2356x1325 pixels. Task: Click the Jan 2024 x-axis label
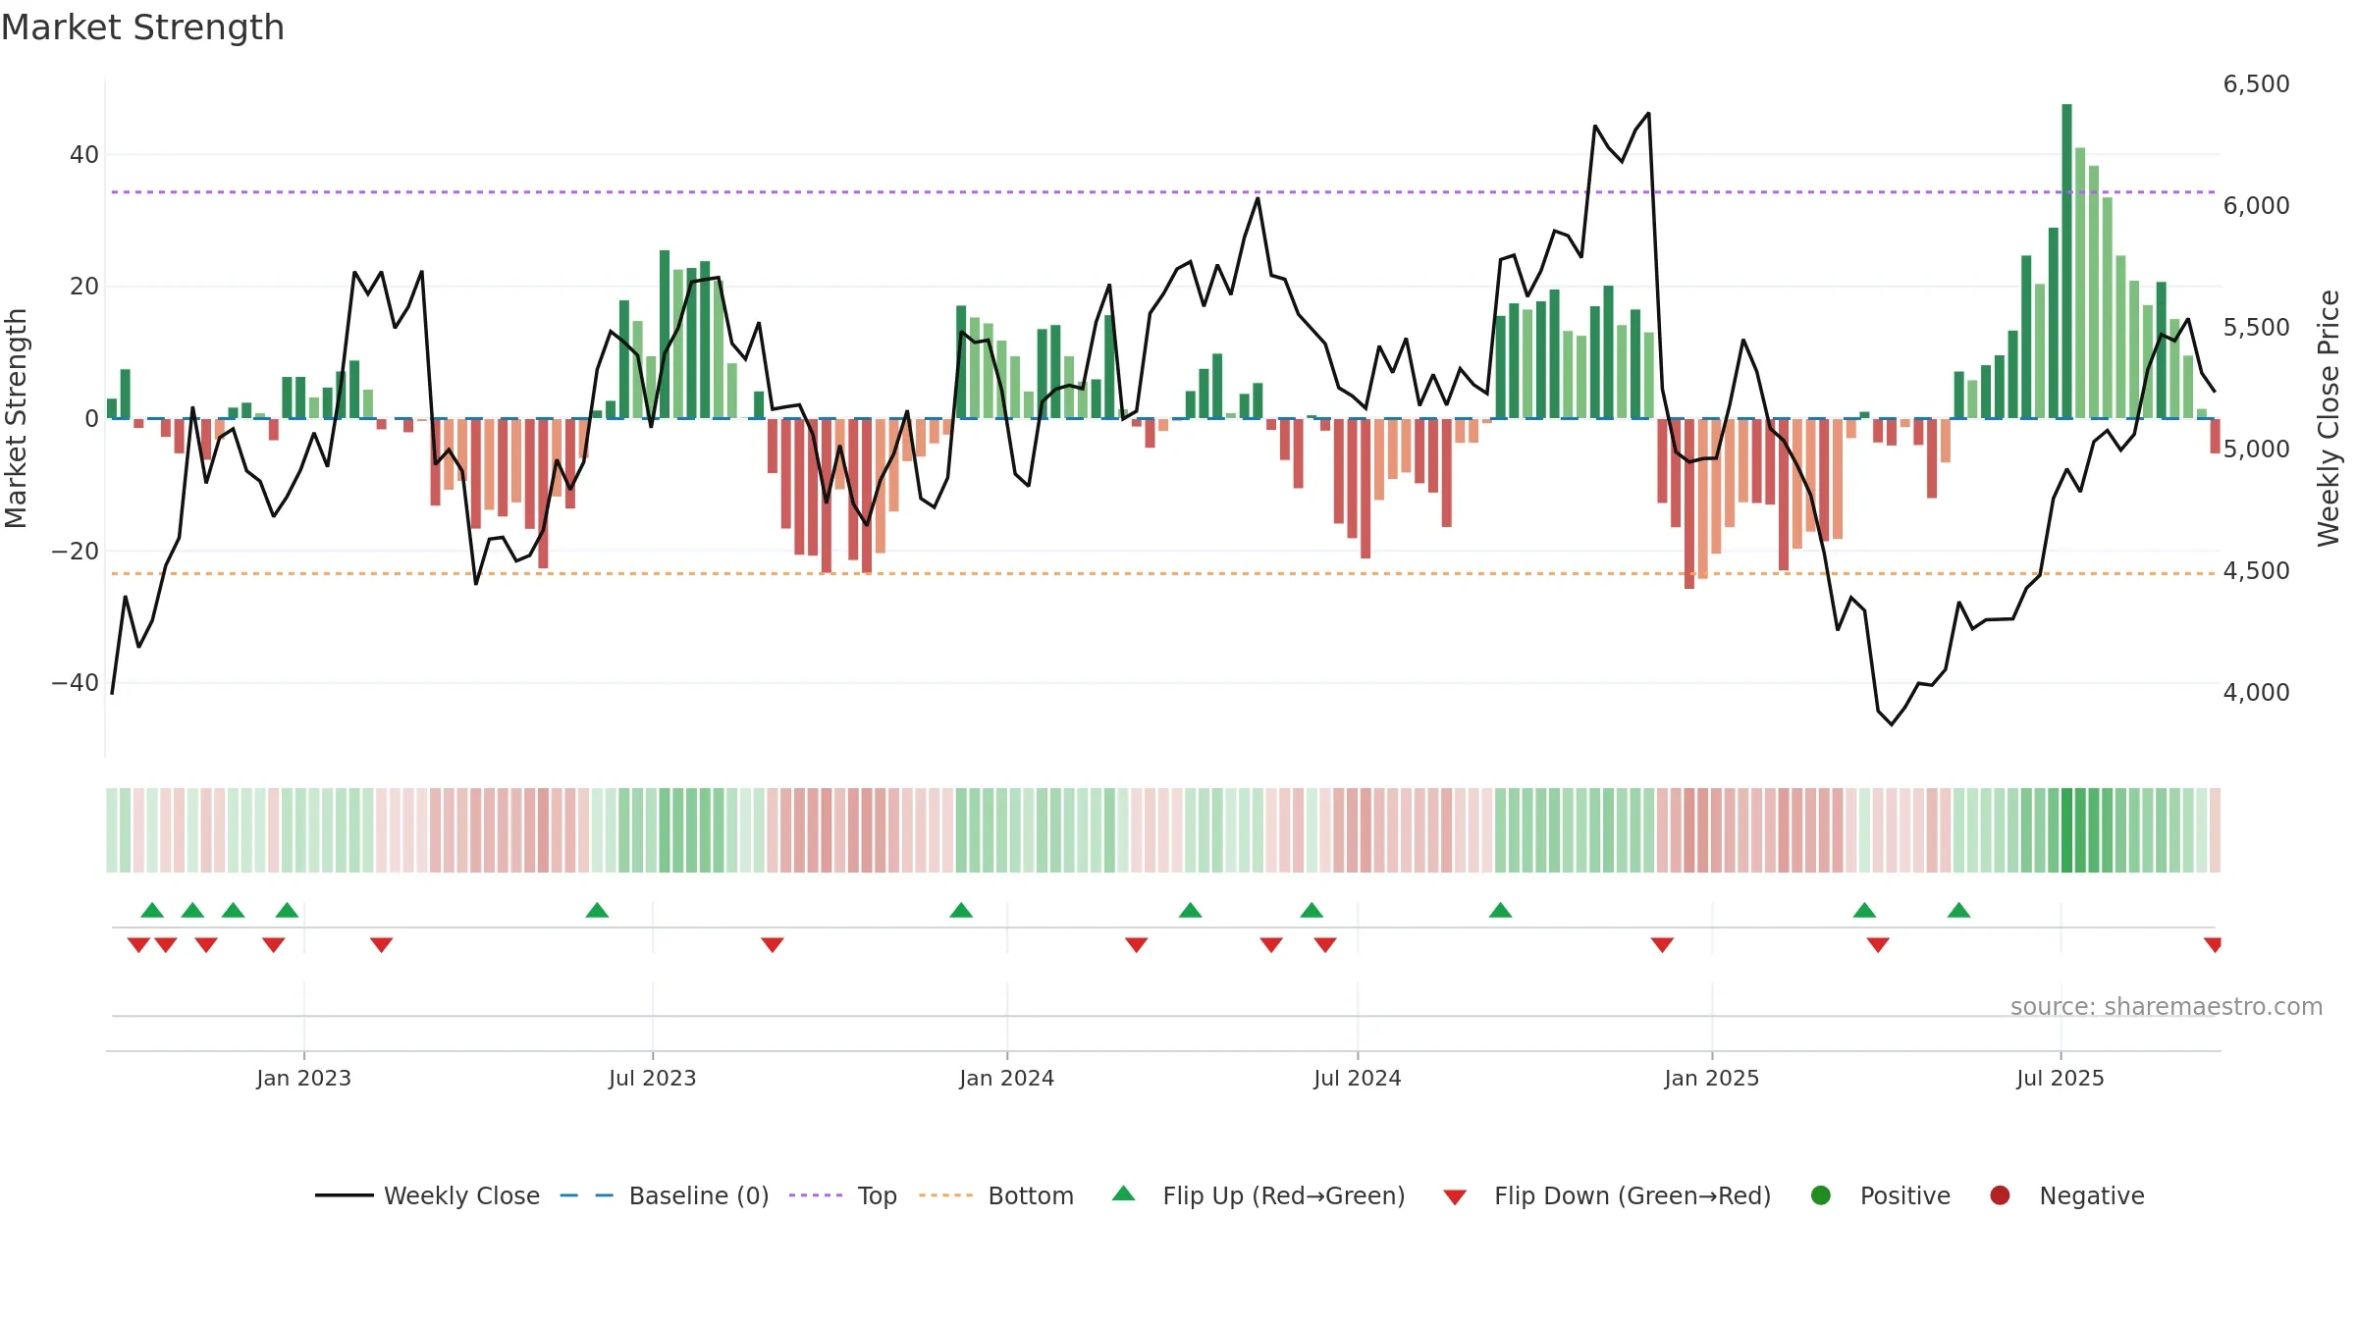[x=1007, y=1079]
